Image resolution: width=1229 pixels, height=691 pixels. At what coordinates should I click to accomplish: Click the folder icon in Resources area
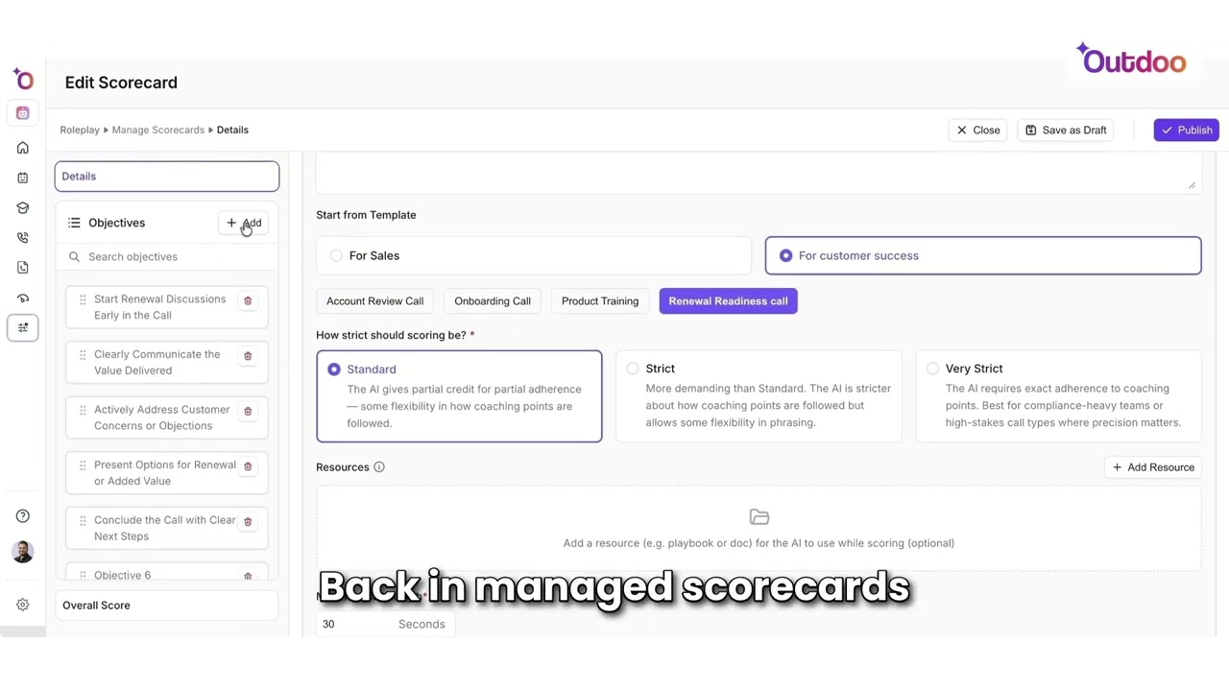pyautogui.click(x=759, y=517)
